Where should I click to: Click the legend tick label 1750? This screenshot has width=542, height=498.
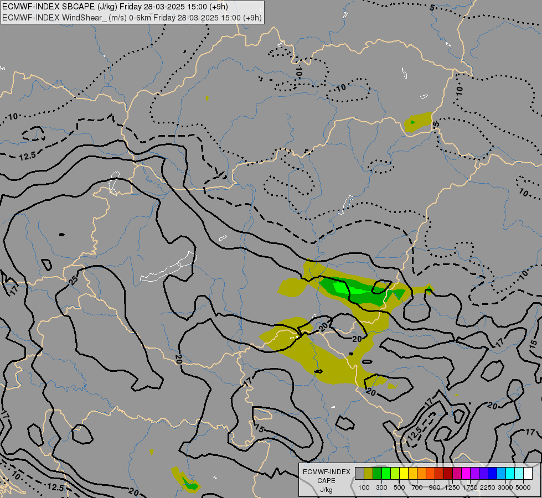coord(470,487)
